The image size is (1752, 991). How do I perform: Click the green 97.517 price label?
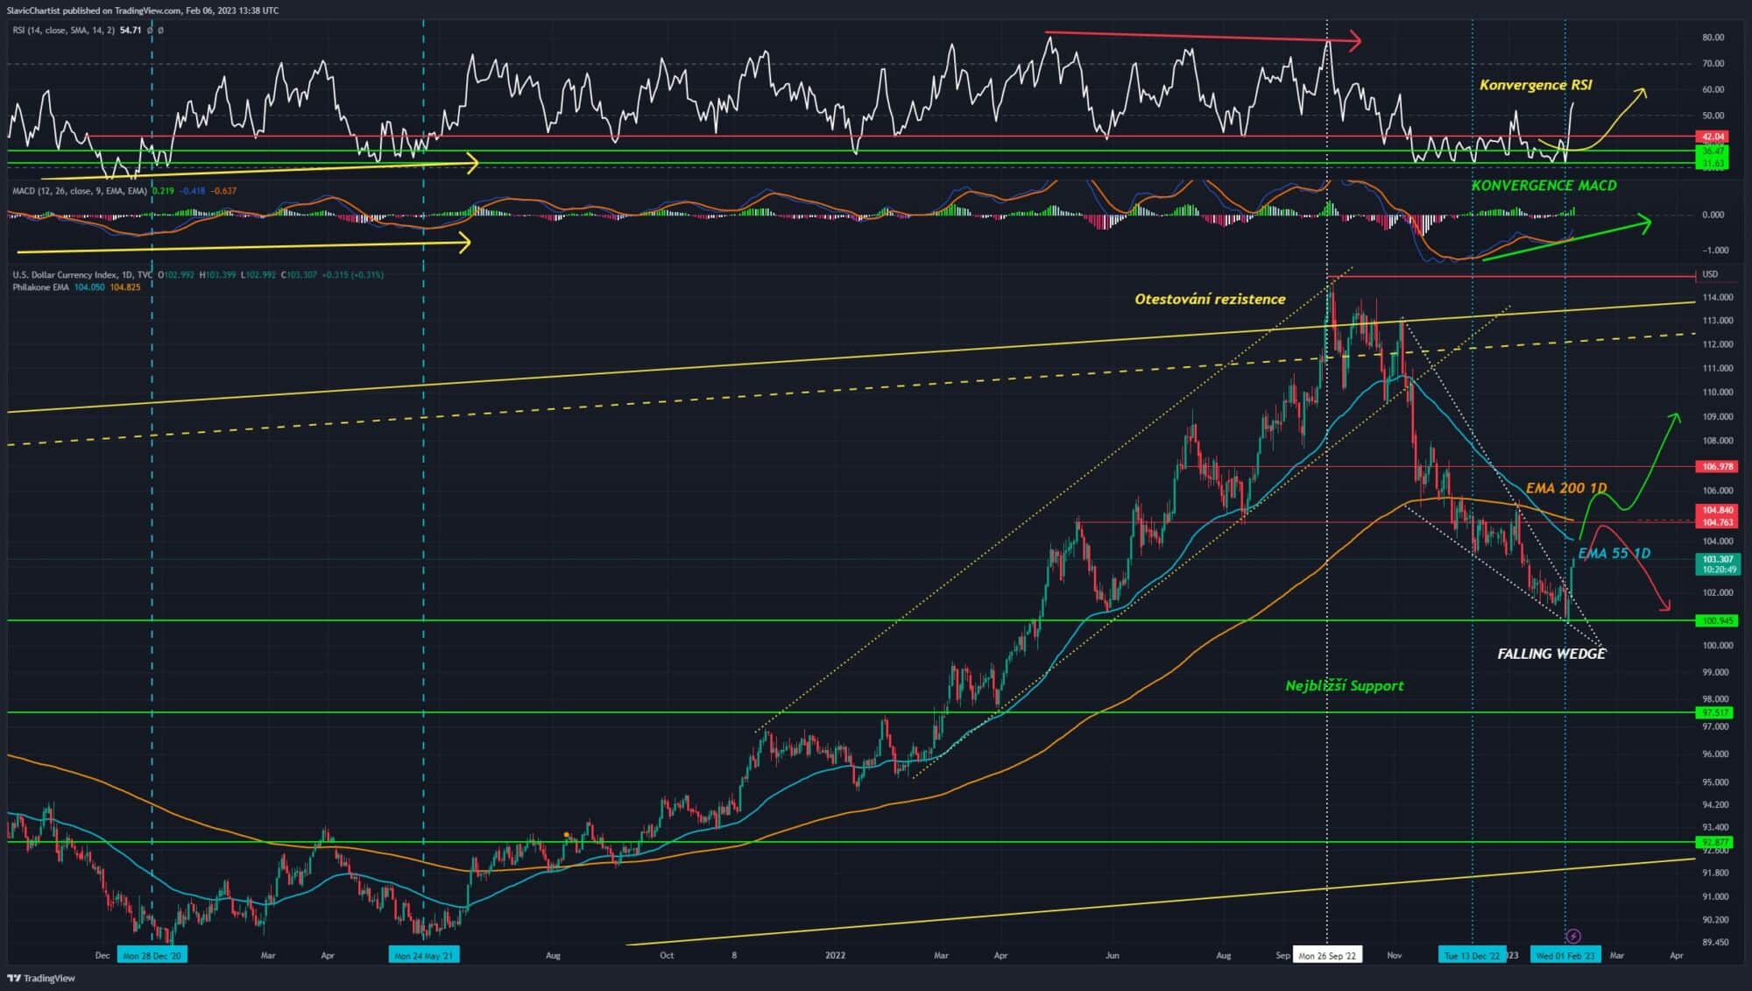tap(1715, 712)
